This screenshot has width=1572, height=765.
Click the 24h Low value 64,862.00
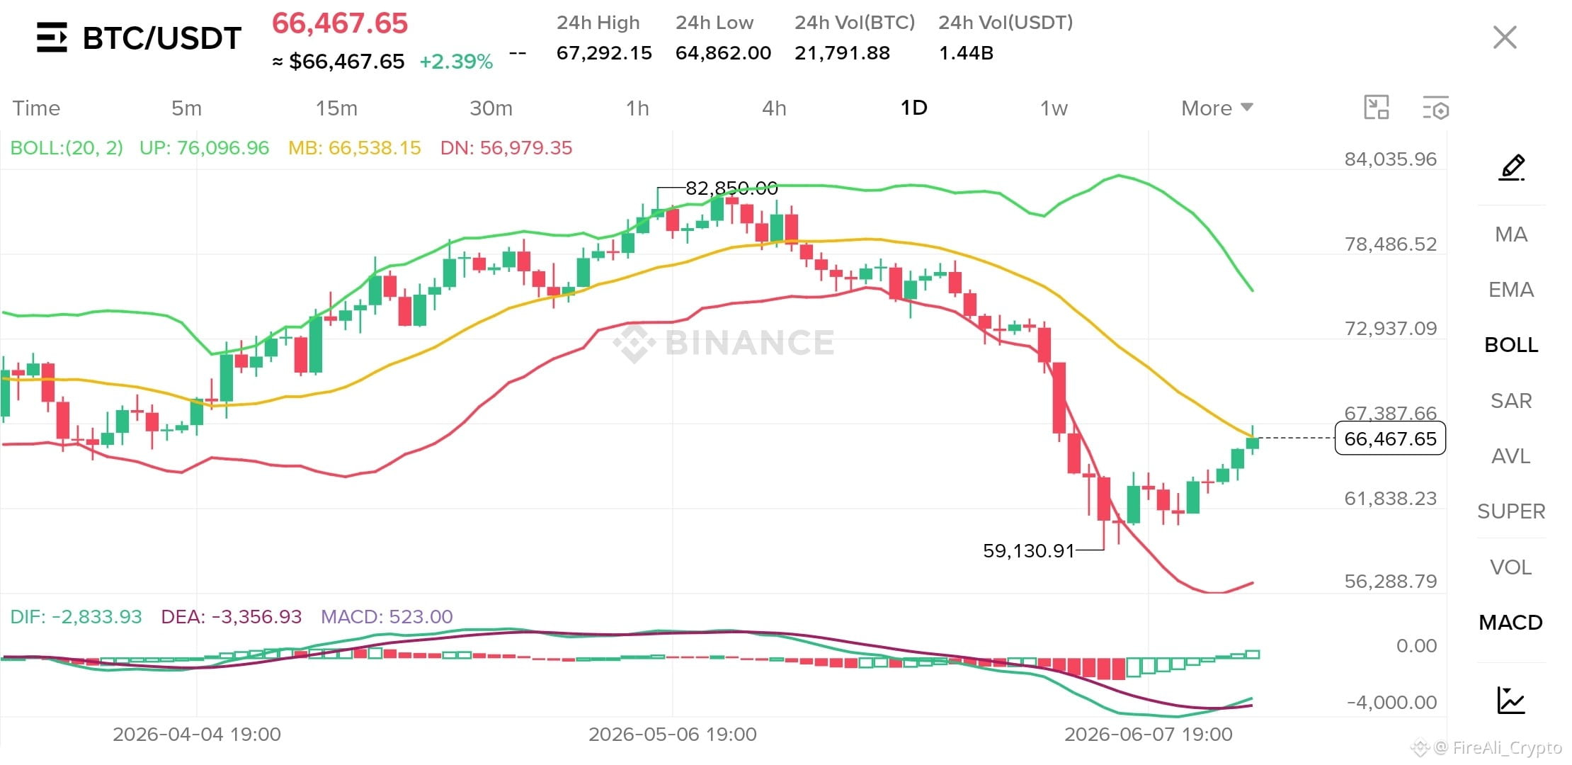point(723,53)
